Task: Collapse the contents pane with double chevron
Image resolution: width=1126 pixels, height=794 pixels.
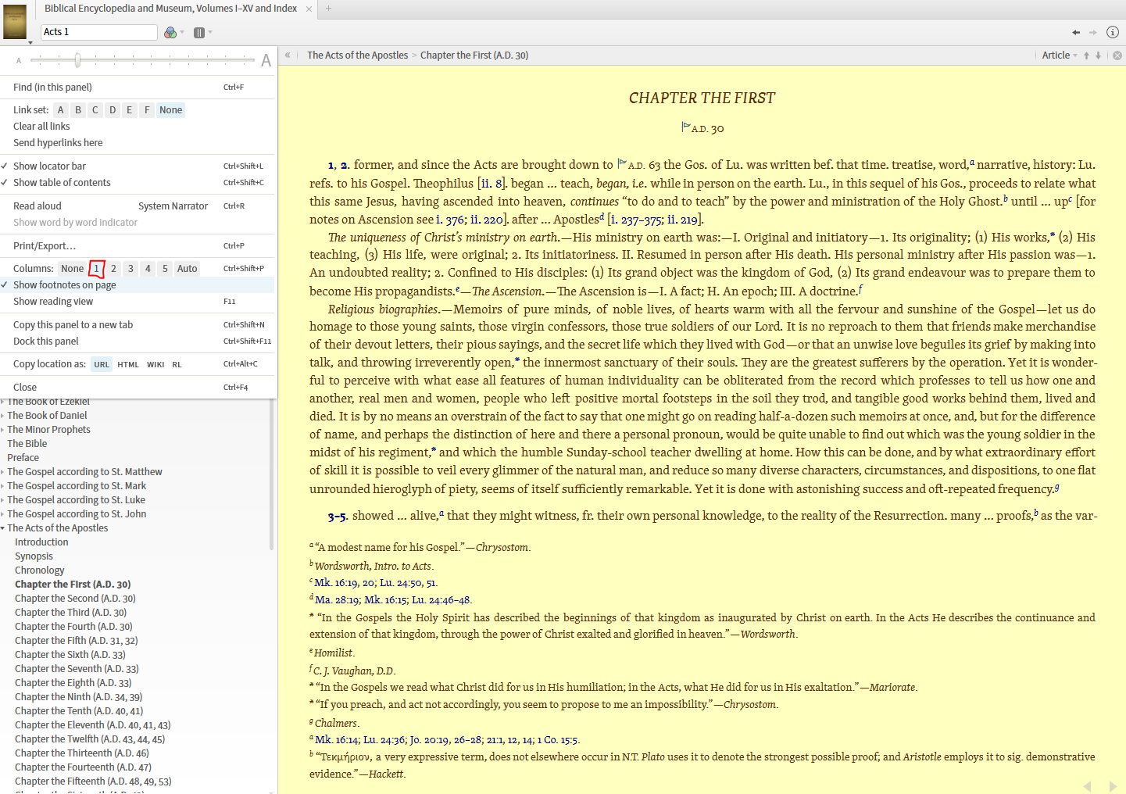Action: [x=288, y=55]
